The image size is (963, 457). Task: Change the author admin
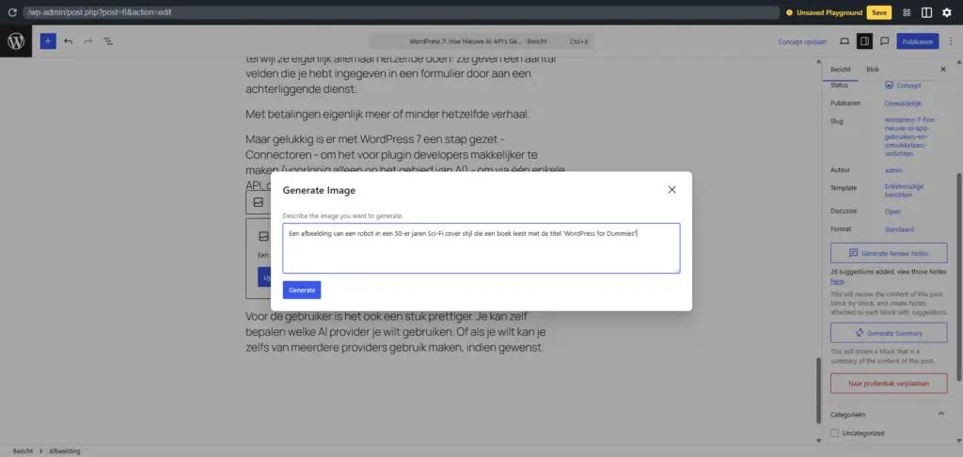coord(893,170)
